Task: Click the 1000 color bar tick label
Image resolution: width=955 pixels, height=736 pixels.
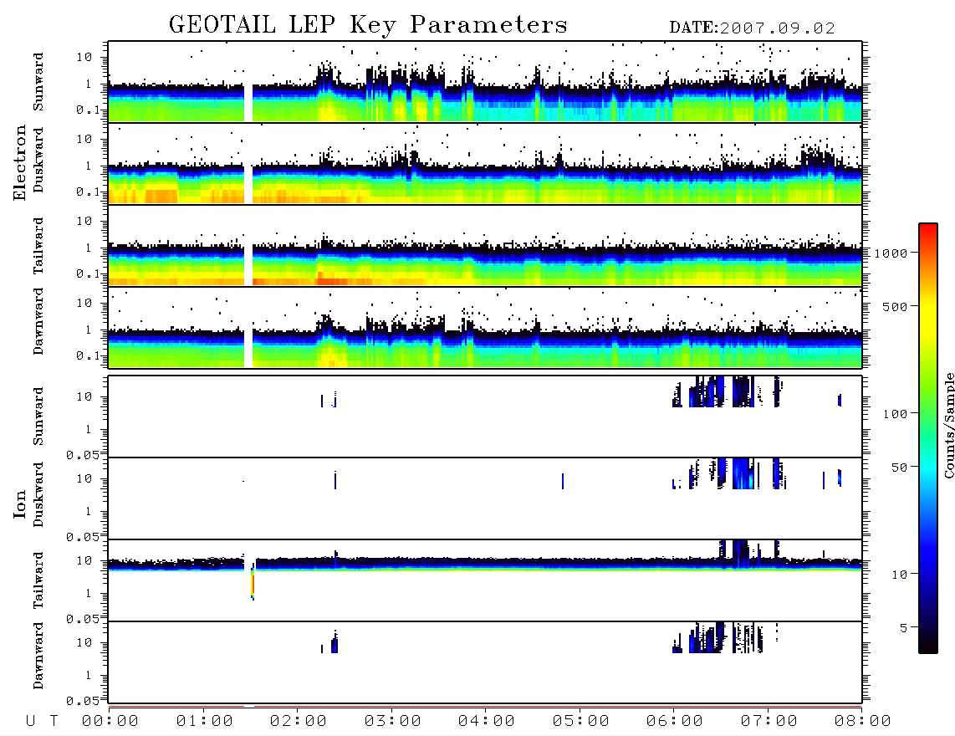Action: point(891,253)
